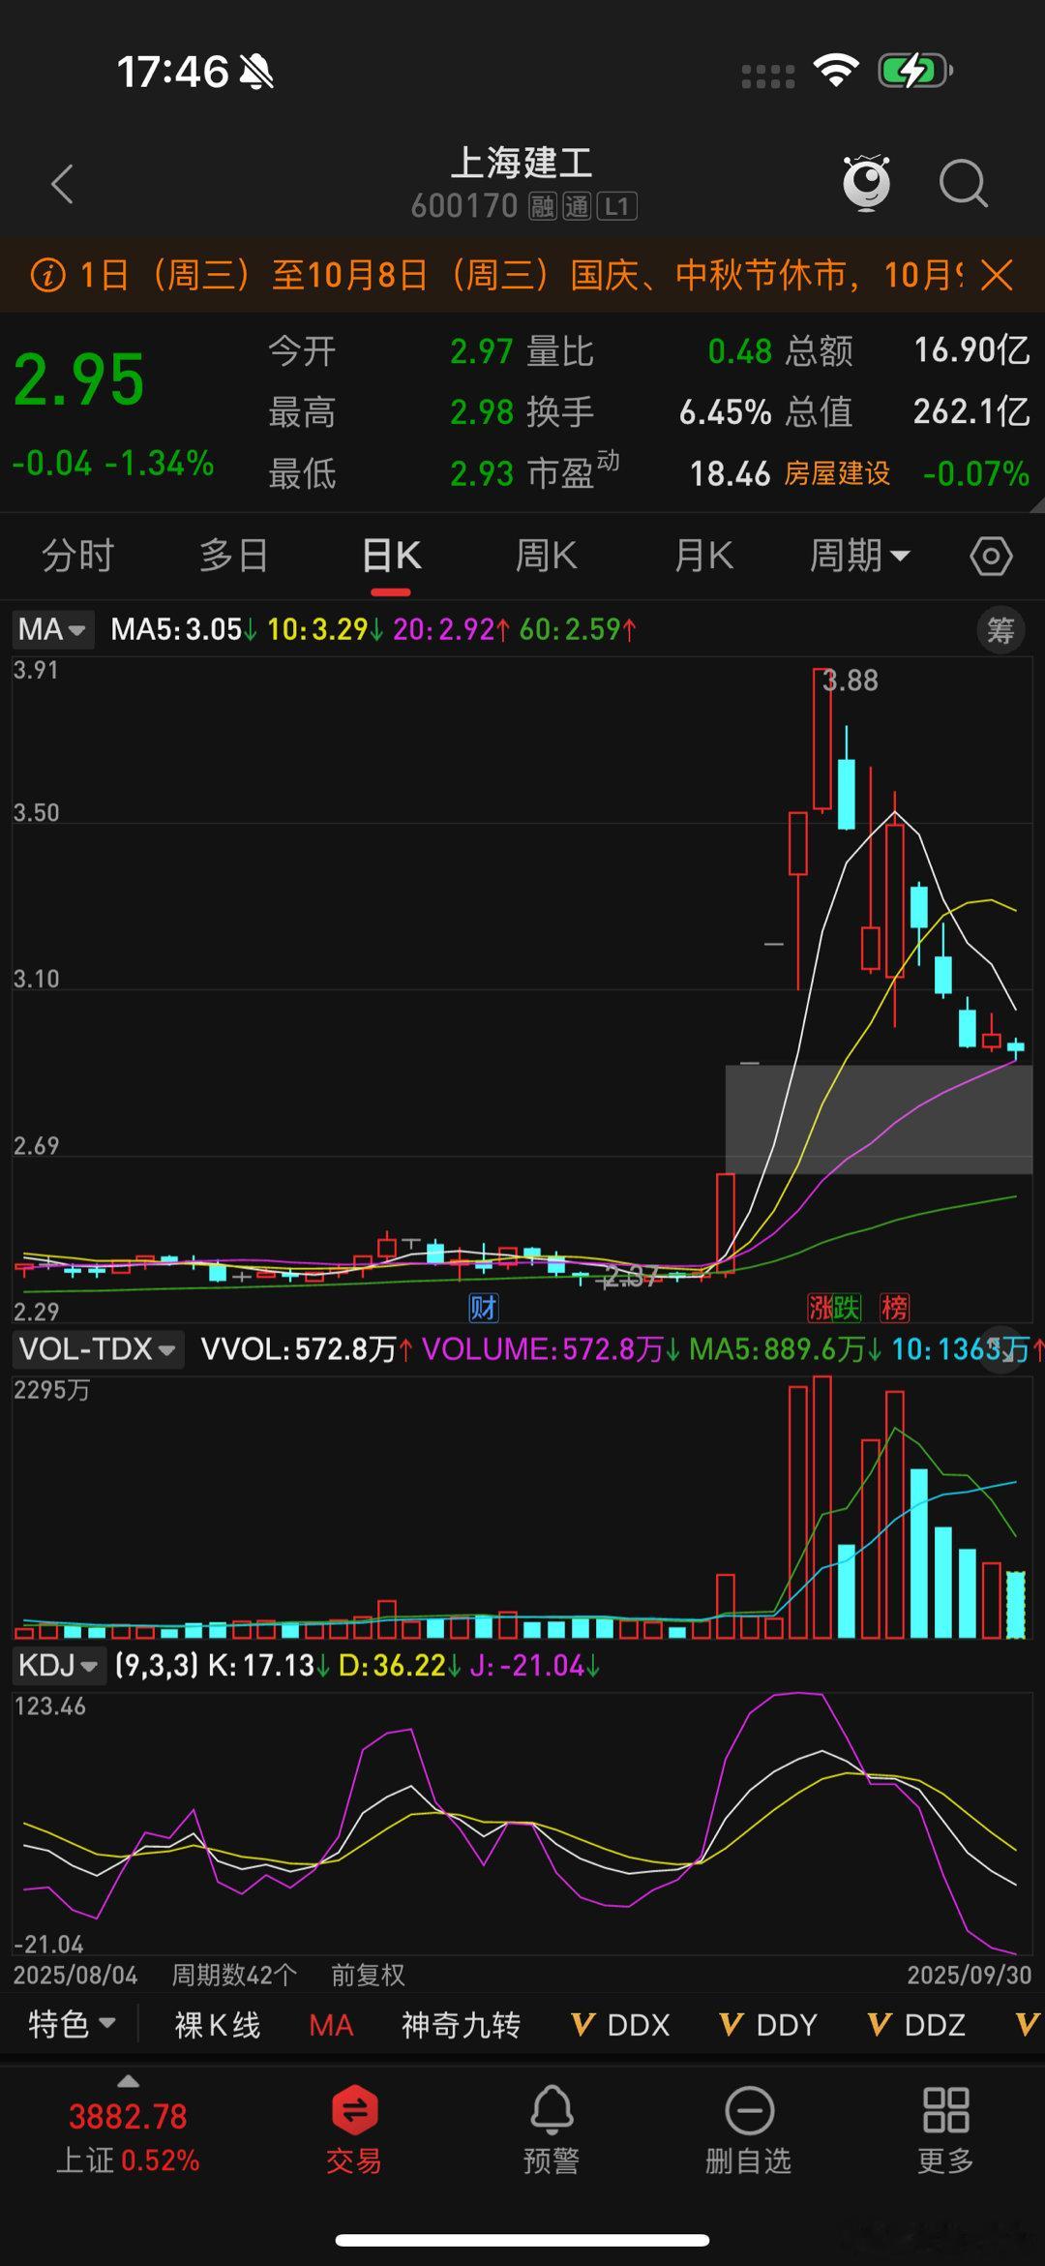The height and width of the screenshot is (2266, 1045).
Task: Open chart settings hexagon icon
Action: click(991, 557)
